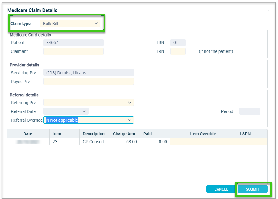Click the Servicing Prv. field
This screenshot has width=278, height=199.
click(x=89, y=73)
